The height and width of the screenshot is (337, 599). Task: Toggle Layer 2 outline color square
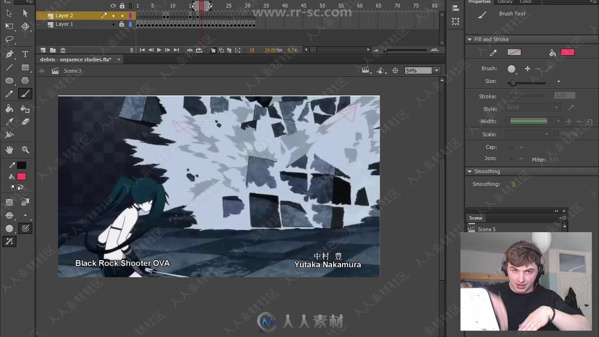point(131,15)
